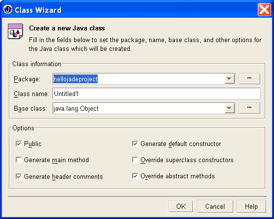Enable Generate main method option
The height and width of the screenshot is (219, 274).
(19, 160)
